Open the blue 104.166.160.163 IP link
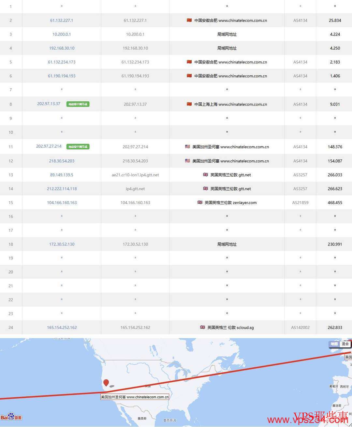This screenshot has width=352, height=427. click(x=62, y=203)
